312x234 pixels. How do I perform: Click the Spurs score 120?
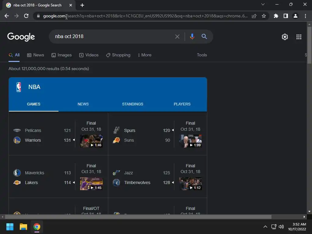pos(167,130)
